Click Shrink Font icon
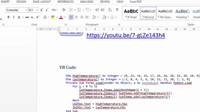Screen dimensions: 200x112 click(x=47, y=10)
